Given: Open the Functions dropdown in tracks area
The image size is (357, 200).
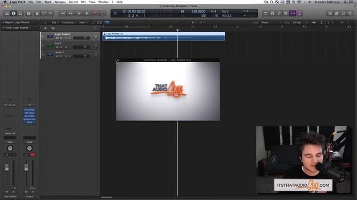Looking at the screenshot, I should 69,22.
